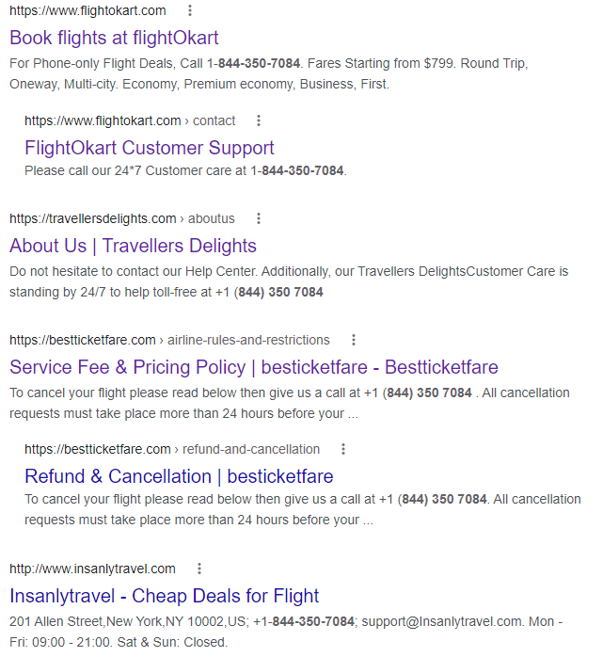603x657 pixels.
Task: Open three-dot menu beside airline-rules-and-restrictions URL
Action: coord(354,340)
